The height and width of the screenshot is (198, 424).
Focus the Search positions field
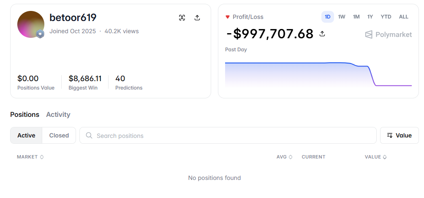pyautogui.click(x=228, y=135)
